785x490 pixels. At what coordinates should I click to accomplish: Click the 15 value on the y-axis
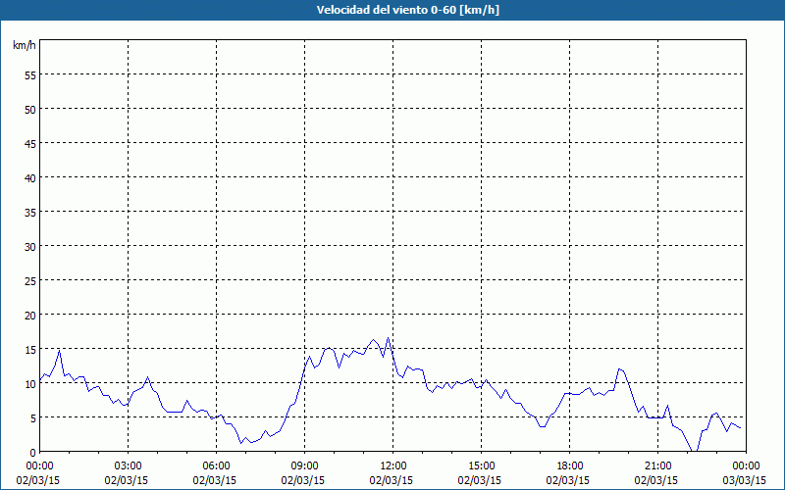coord(30,350)
